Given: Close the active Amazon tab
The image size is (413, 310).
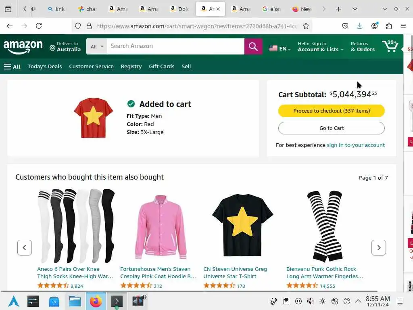Looking at the screenshot, I should 218,9.
